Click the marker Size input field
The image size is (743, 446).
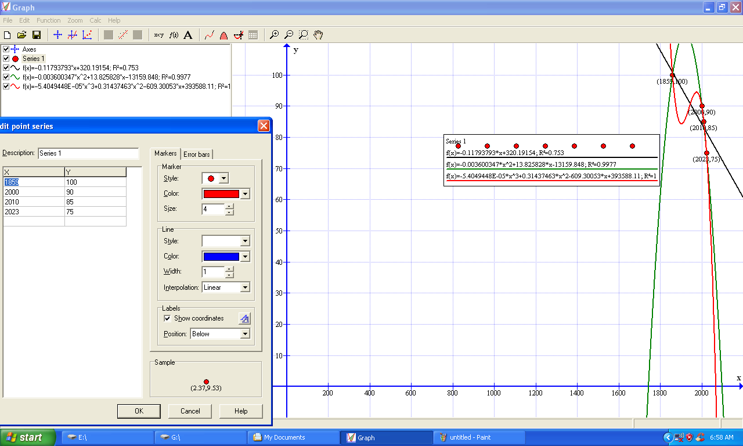(x=213, y=209)
